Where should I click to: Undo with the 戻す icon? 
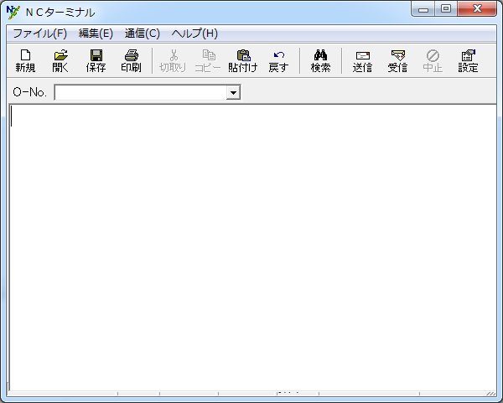pyautogui.click(x=278, y=60)
